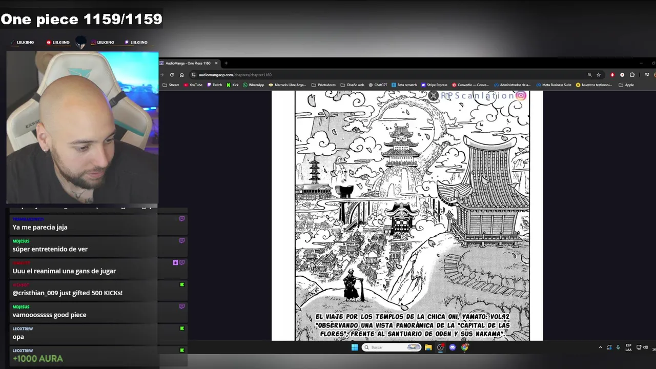656x369 pixels.
Task: Open Discord from the taskbar
Action: point(453,347)
